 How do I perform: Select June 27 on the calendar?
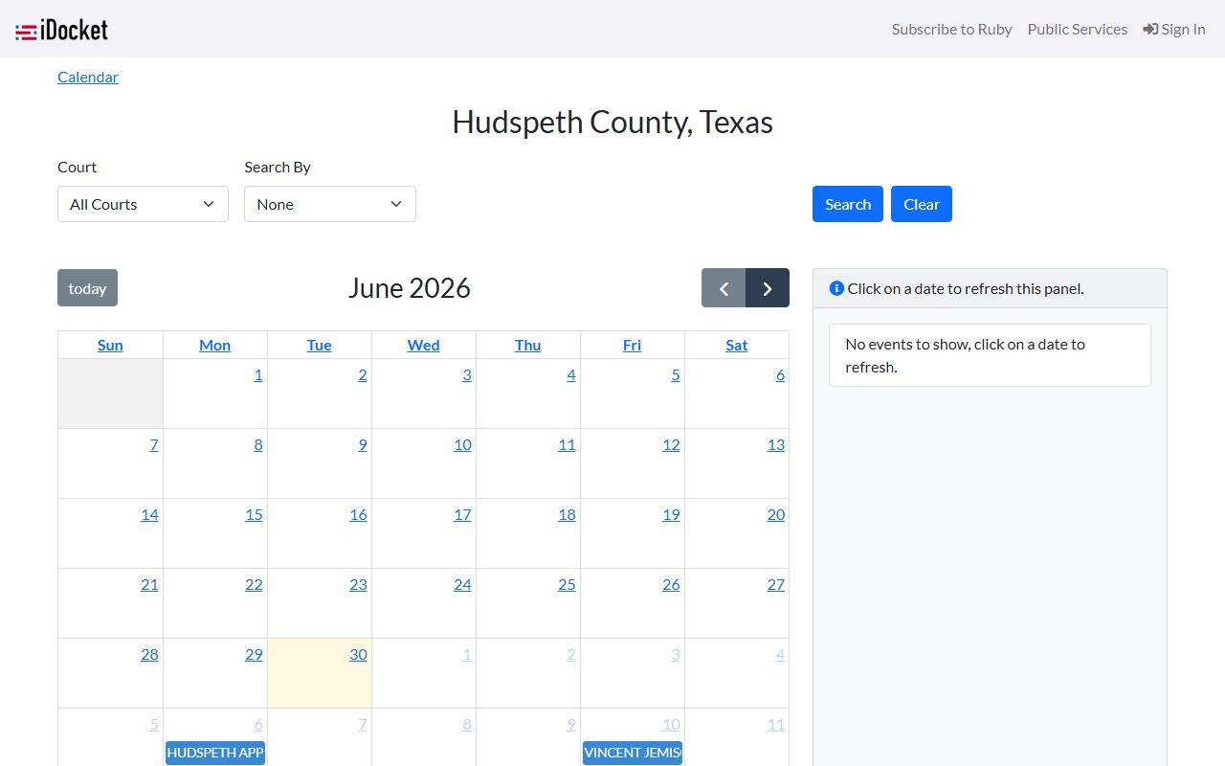(x=775, y=584)
